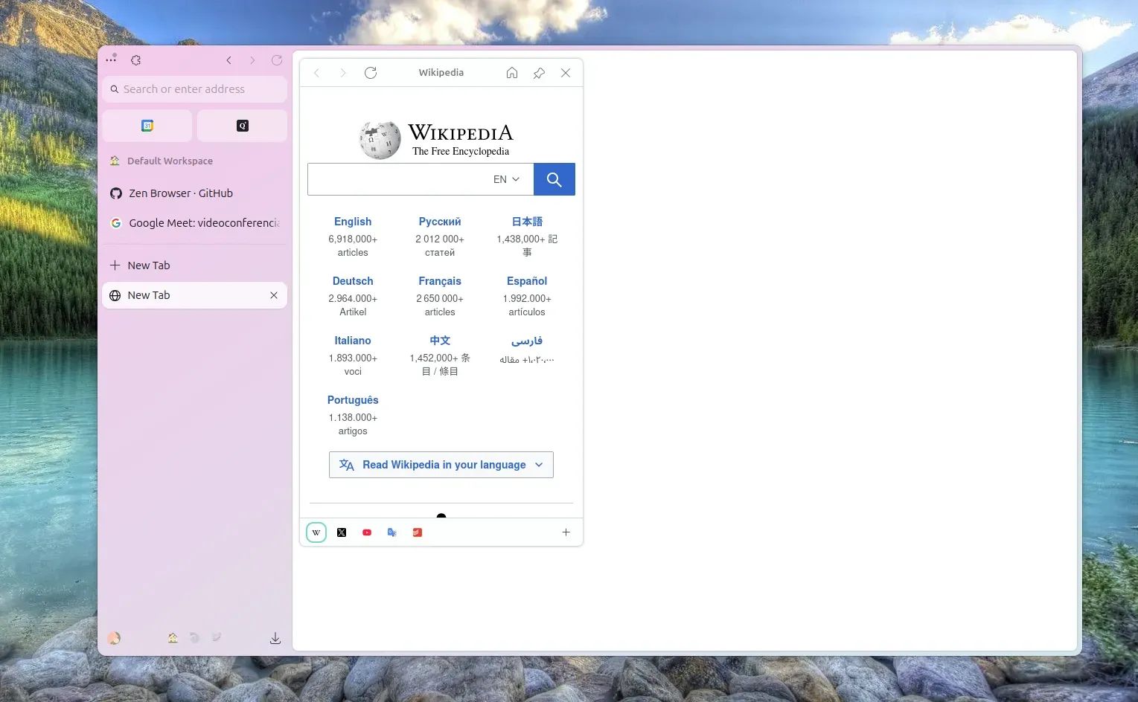Expand Read Wikipedia in your language
This screenshot has height=702, width=1138.
pyautogui.click(x=441, y=465)
